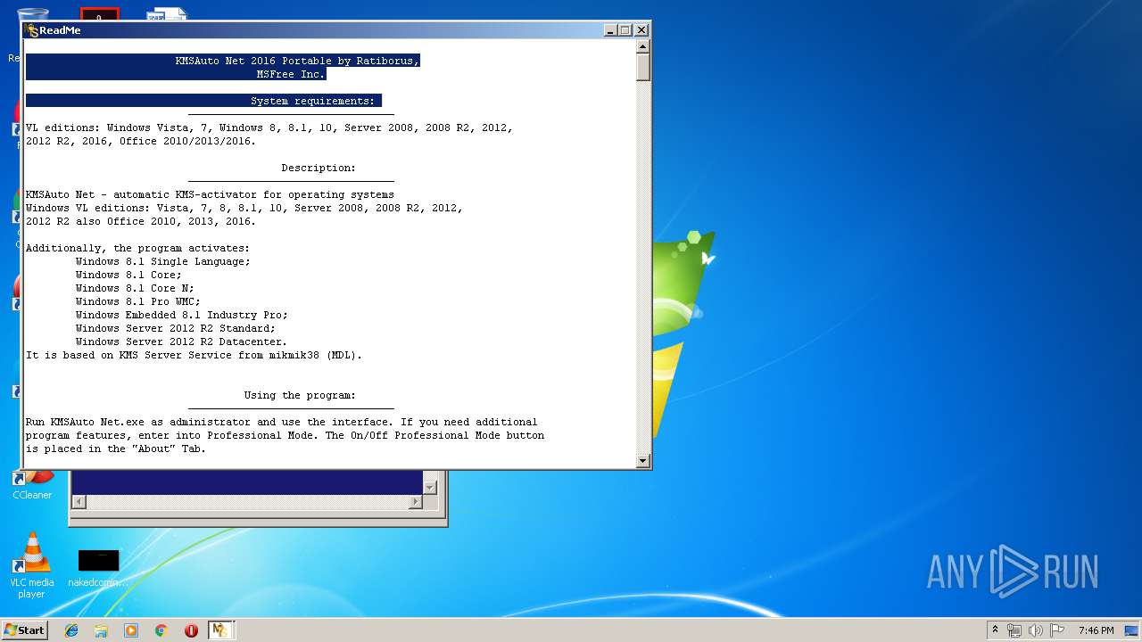
Task: Click the ReadMe scrollbar down arrow
Action: click(x=643, y=460)
